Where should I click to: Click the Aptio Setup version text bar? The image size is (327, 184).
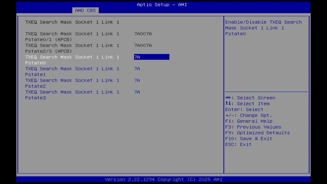click(x=163, y=179)
